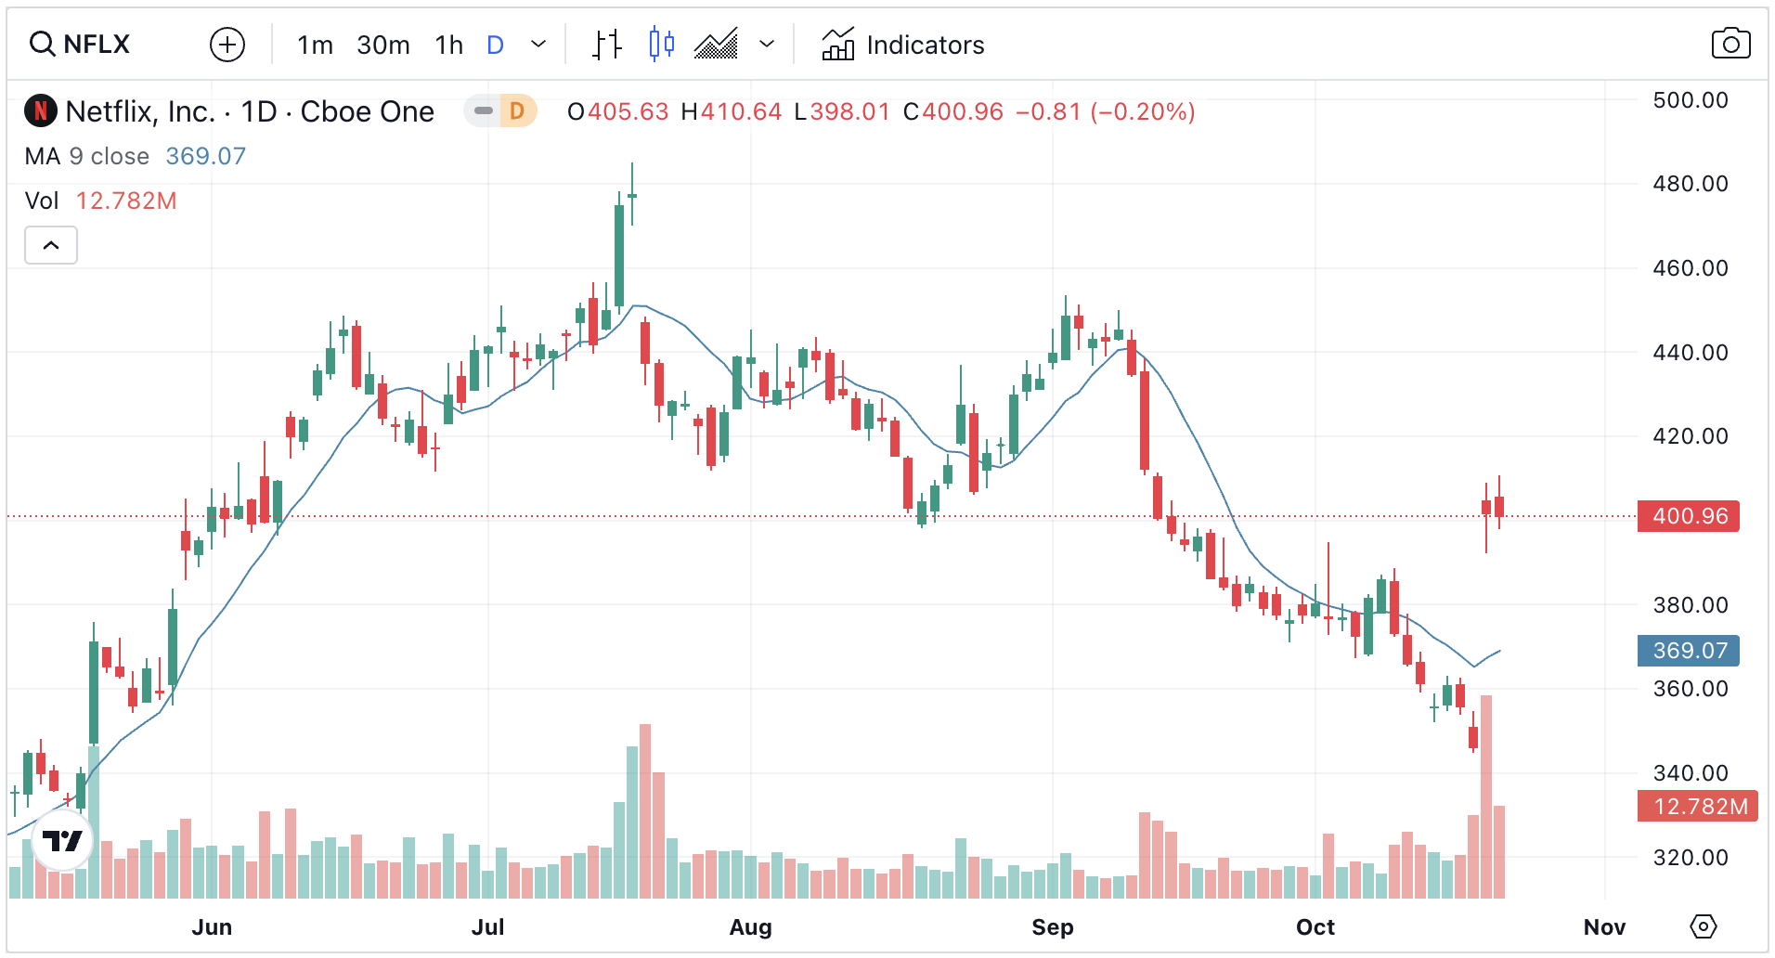Select the 30m timeframe

[383, 45]
